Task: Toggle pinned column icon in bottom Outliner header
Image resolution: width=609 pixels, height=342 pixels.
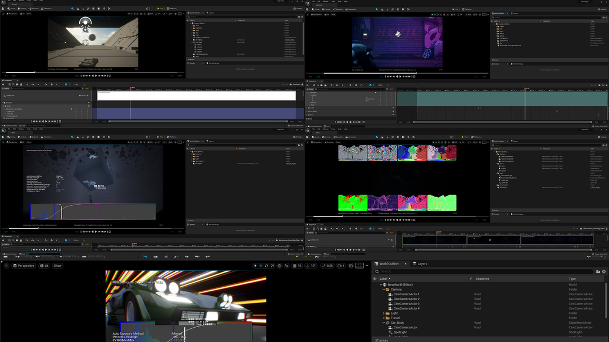Action: tap(471, 279)
